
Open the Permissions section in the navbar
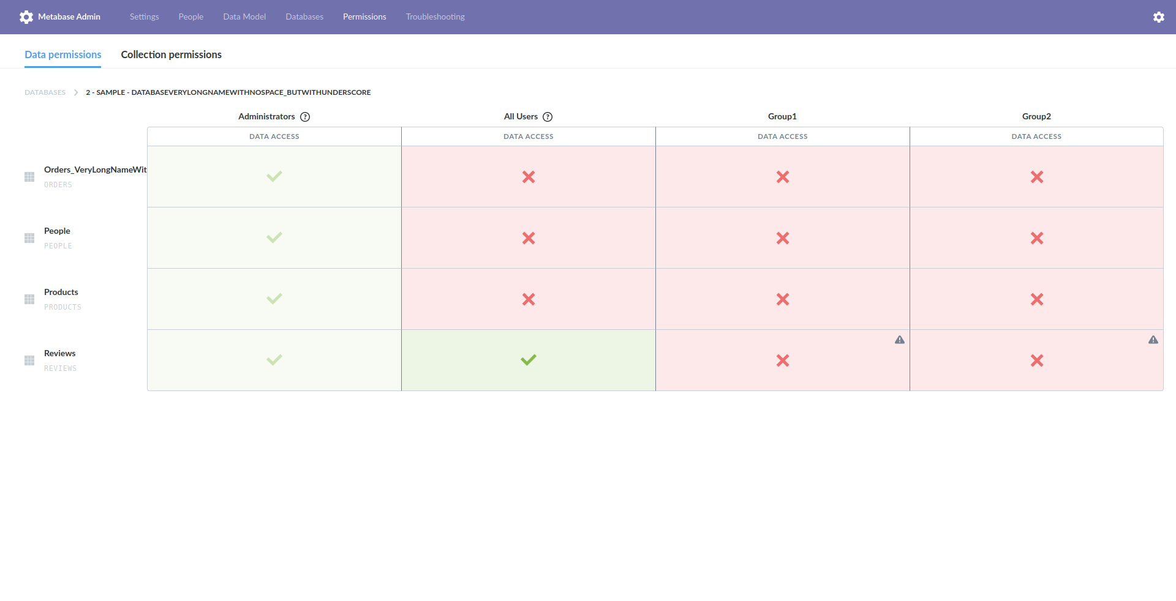tap(364, 17)
